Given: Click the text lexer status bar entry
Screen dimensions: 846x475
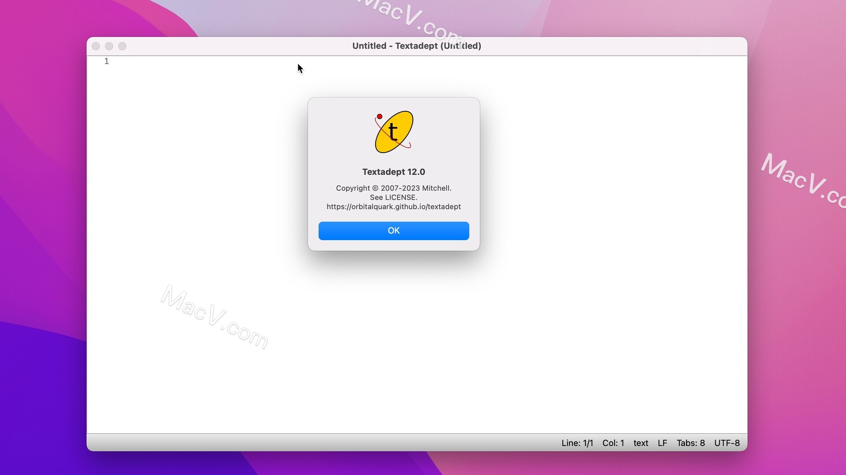Looking at the screenshot, I should [641, 443].
